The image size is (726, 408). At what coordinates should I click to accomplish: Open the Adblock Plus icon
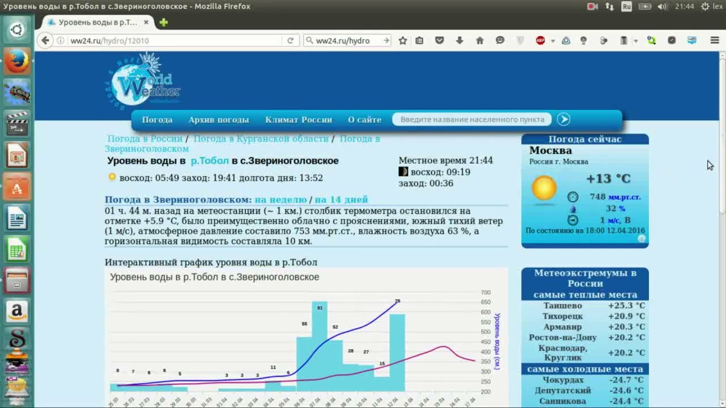pos(541,41)
